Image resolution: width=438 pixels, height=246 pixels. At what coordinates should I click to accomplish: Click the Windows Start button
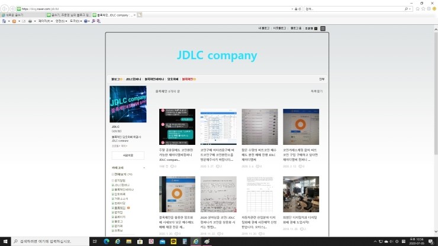tap(5, 241)
